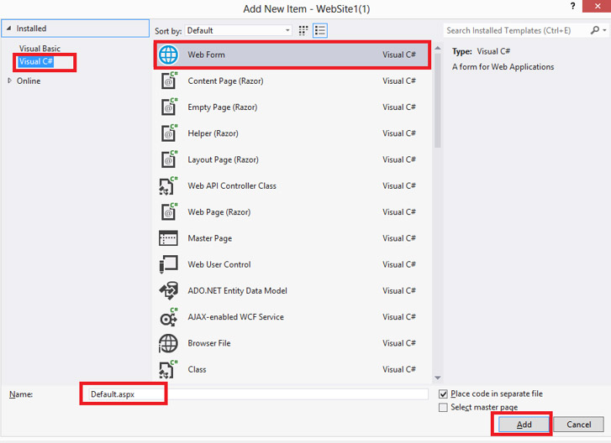This screenshot has width=611, height=443.
Task: Click 'A form for Web Applications' description
Action: (503, 67)
